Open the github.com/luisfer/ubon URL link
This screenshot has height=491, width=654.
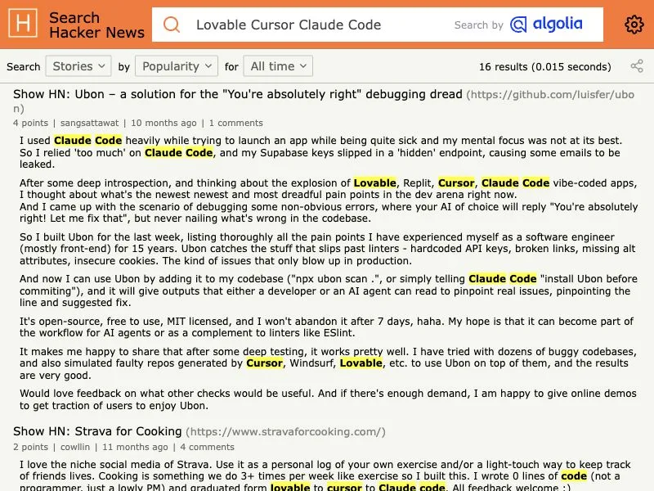pos(550,95)
